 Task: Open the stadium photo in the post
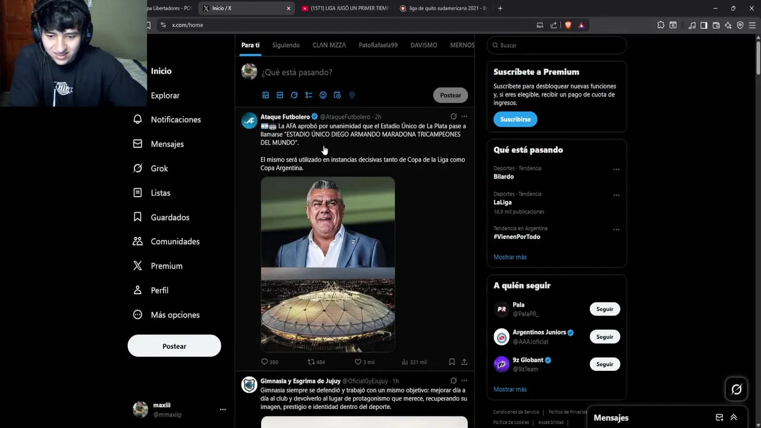tap(328, 310)
